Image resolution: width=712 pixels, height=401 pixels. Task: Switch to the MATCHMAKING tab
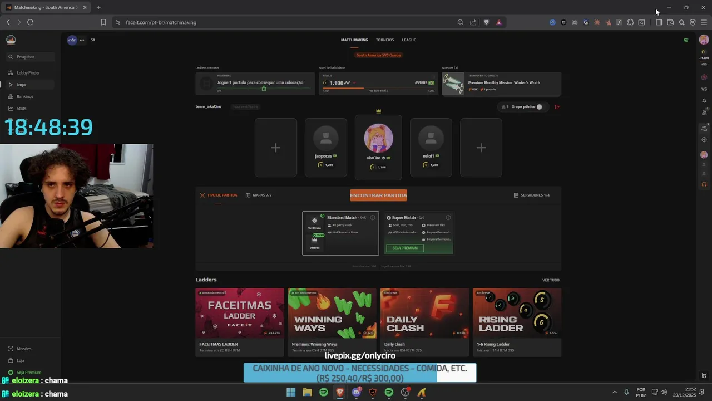click(354, 40)
